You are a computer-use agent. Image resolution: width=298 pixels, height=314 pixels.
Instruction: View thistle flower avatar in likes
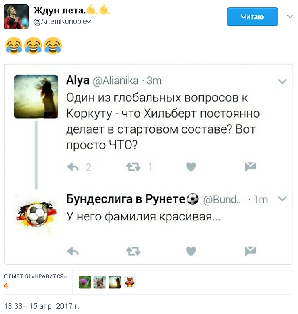(85, 282)
